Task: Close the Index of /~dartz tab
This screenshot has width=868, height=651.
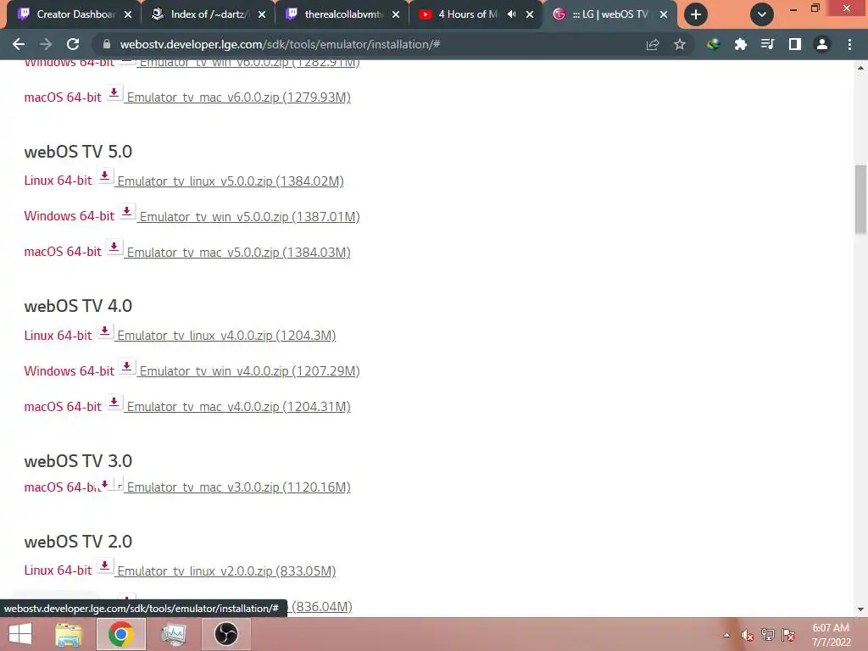Action: point(262,14)
